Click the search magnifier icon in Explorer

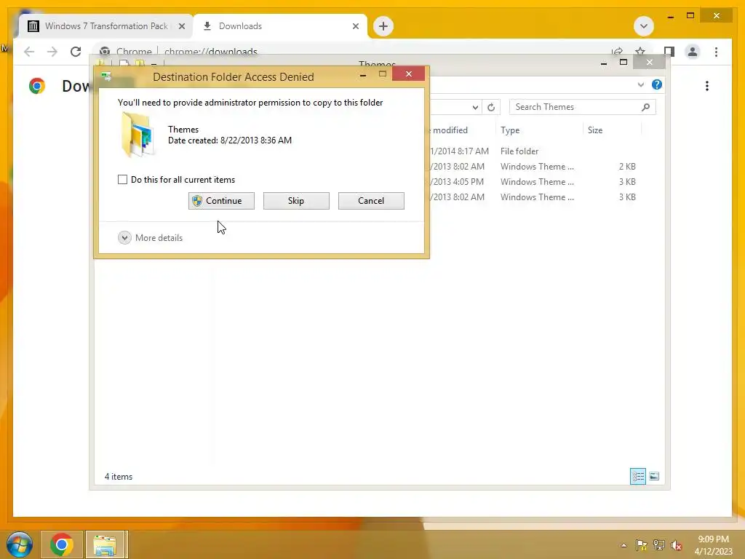[x=645, y=107]
